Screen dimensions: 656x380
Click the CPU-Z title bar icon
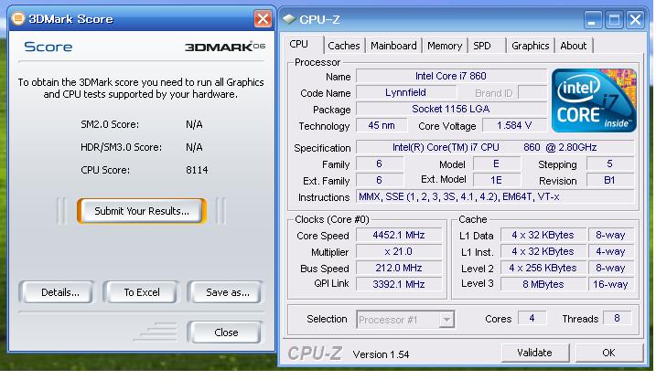[x=289, y=19]
